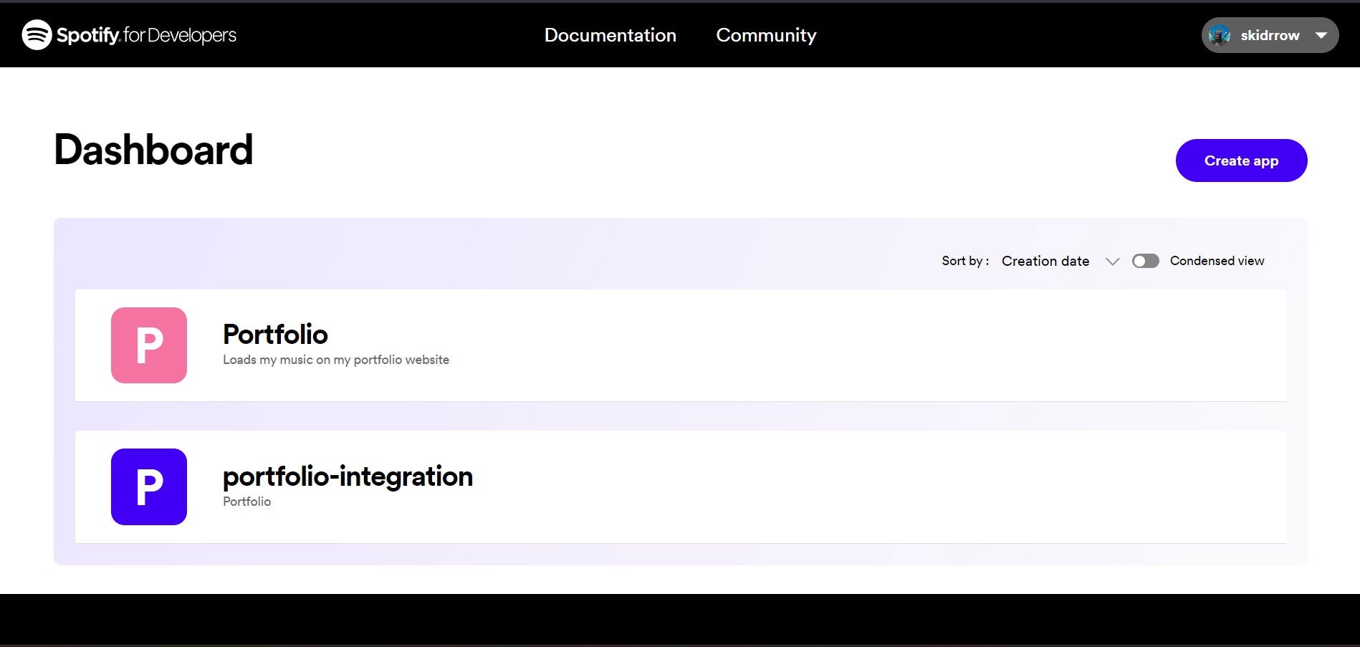This screenshot has height=647, width=1360.
Task: Open the blue portfolio-integration app icon
Action: [x=149, y=487]
